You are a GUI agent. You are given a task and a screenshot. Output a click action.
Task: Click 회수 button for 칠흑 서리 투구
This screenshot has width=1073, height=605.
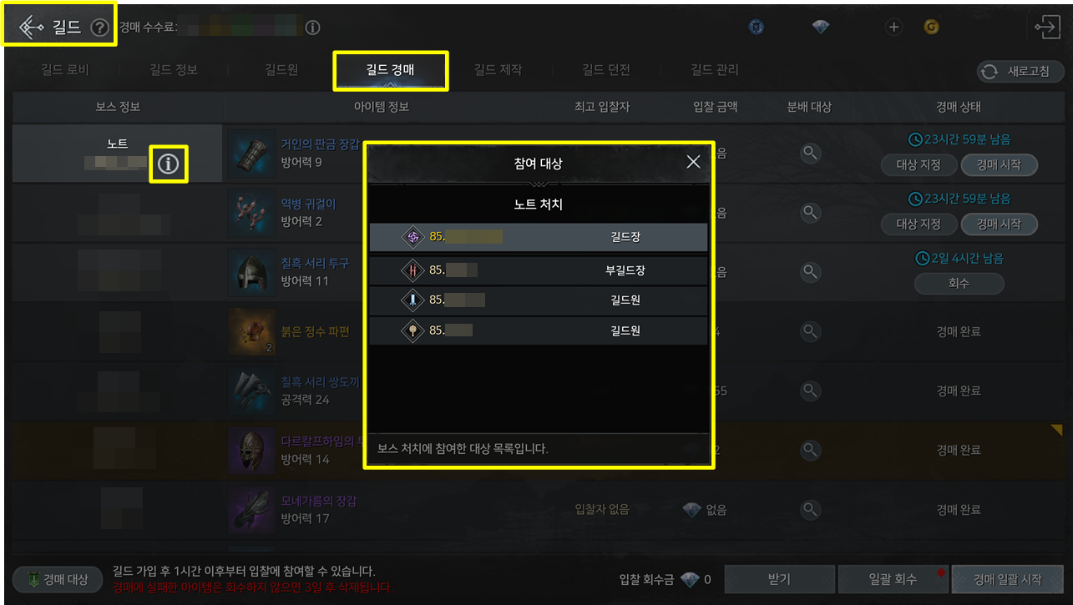click(x=959, y=284)
